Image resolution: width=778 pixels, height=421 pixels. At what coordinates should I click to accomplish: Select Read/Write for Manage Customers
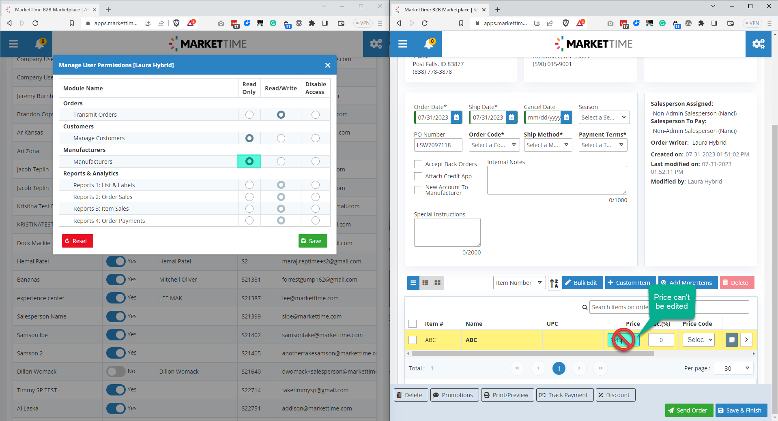tap(281, 138)
